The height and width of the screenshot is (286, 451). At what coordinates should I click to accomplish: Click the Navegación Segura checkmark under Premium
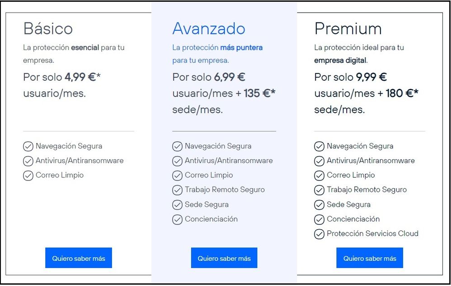click(319, 146)
